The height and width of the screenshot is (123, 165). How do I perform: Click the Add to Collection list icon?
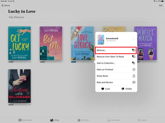134,63
